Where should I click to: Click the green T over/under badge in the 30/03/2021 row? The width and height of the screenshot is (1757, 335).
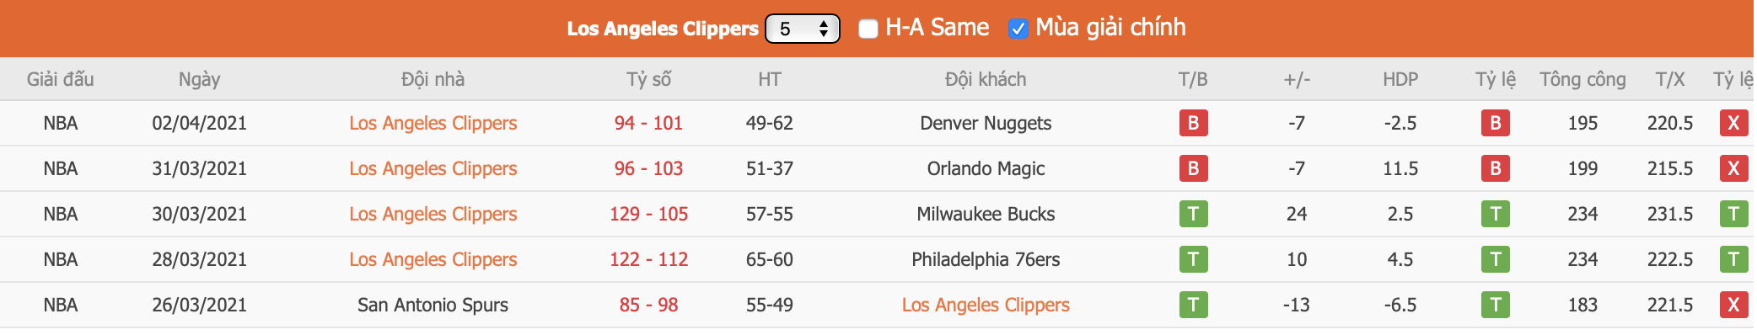point(1733,214)
